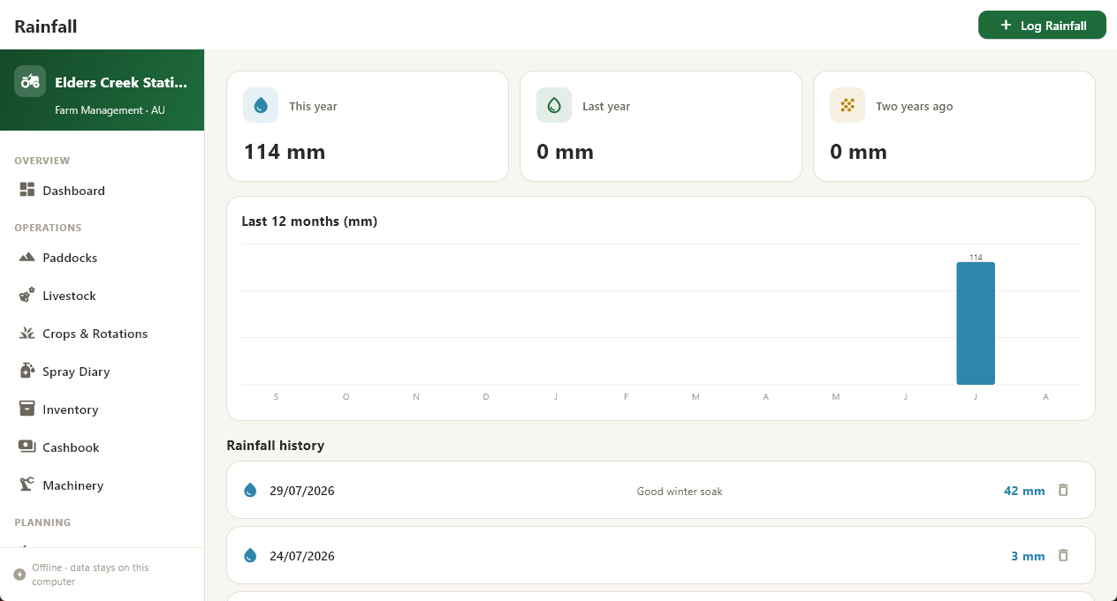Click the Farm Management · AU subtitle
Screen dimensions: 1117x601
coord(110,110)
